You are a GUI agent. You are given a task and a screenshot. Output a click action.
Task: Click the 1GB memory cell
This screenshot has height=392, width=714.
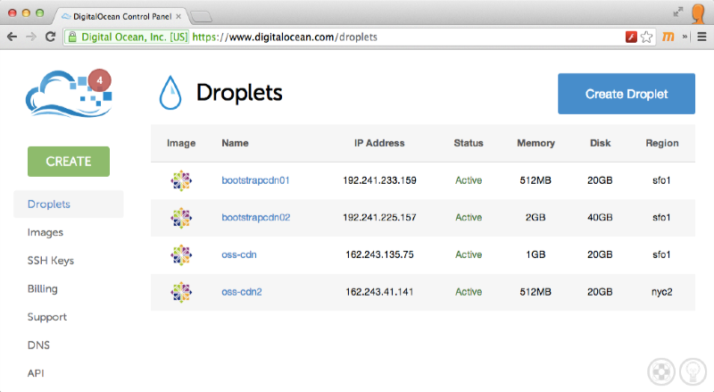[535, 254]
